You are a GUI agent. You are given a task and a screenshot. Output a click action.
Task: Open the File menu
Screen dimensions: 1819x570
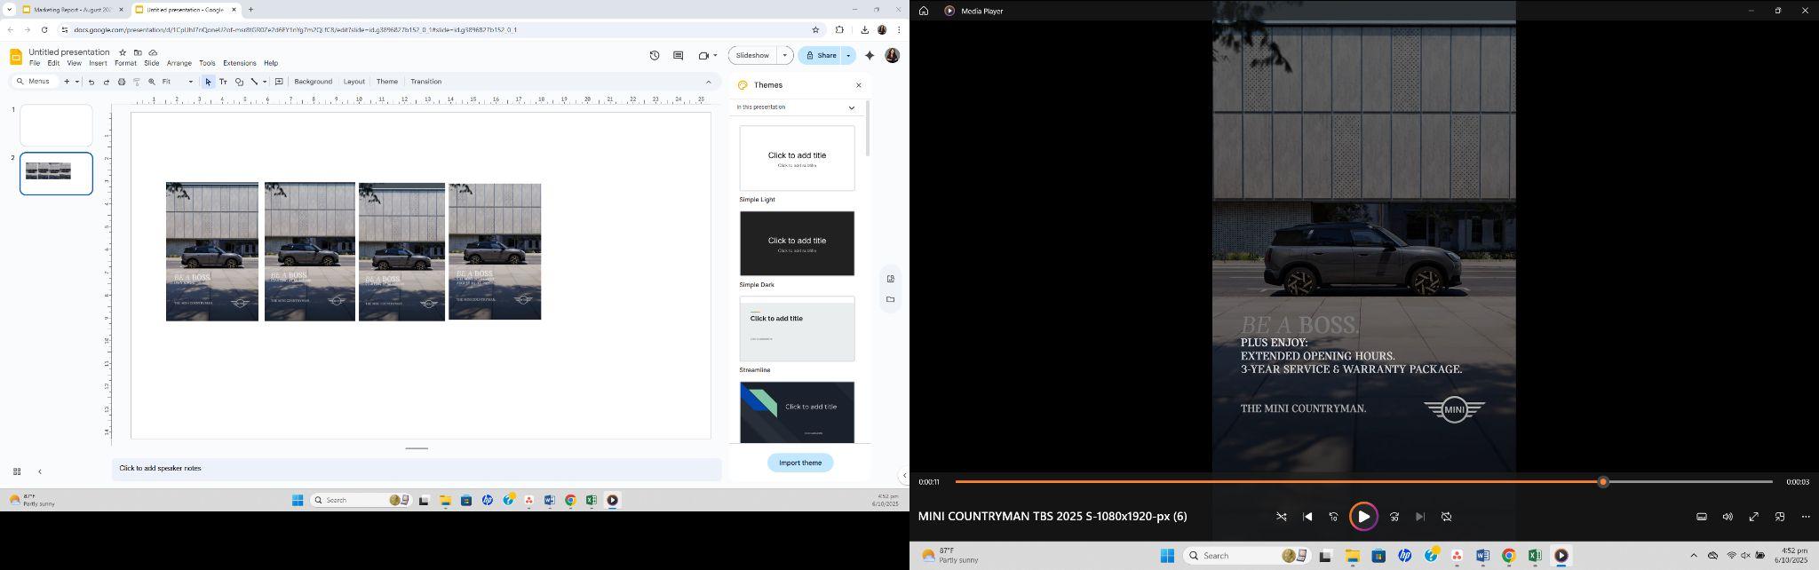(35, 64)
